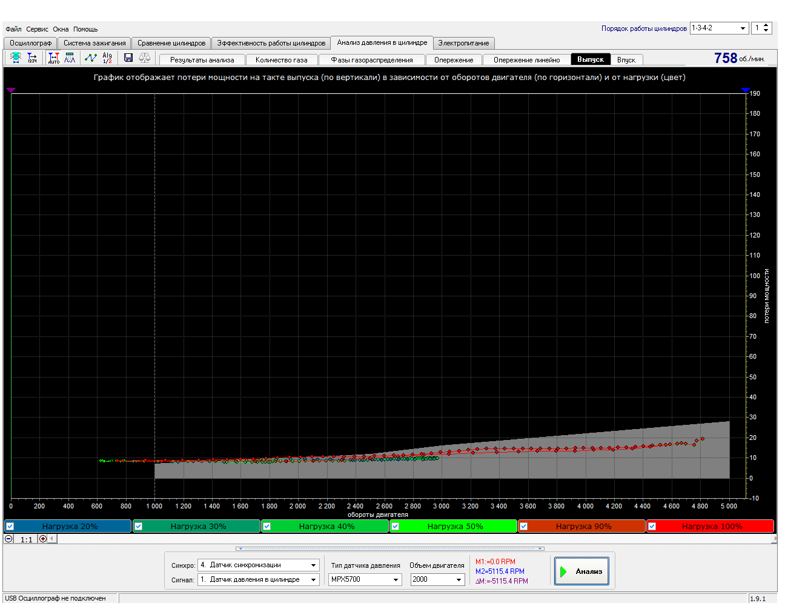The height and width of the screenshot is (606, 785).
Task: Open the Файл menu
Action: 13,29
